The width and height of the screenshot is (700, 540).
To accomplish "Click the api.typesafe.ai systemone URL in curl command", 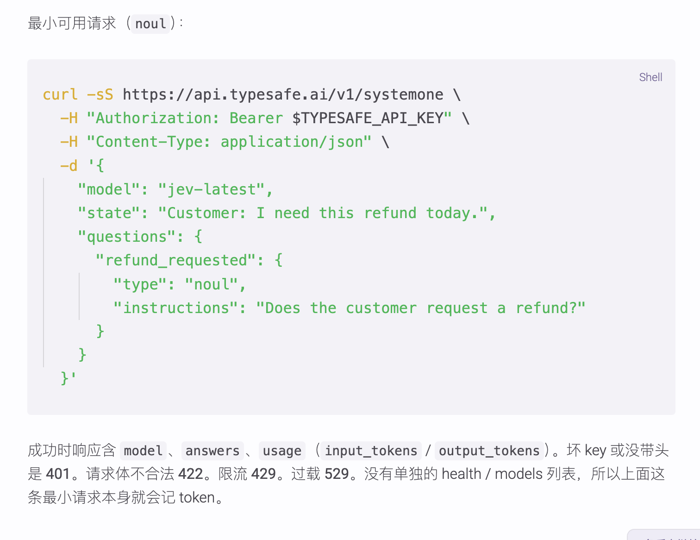I will (x=283, y=94).
